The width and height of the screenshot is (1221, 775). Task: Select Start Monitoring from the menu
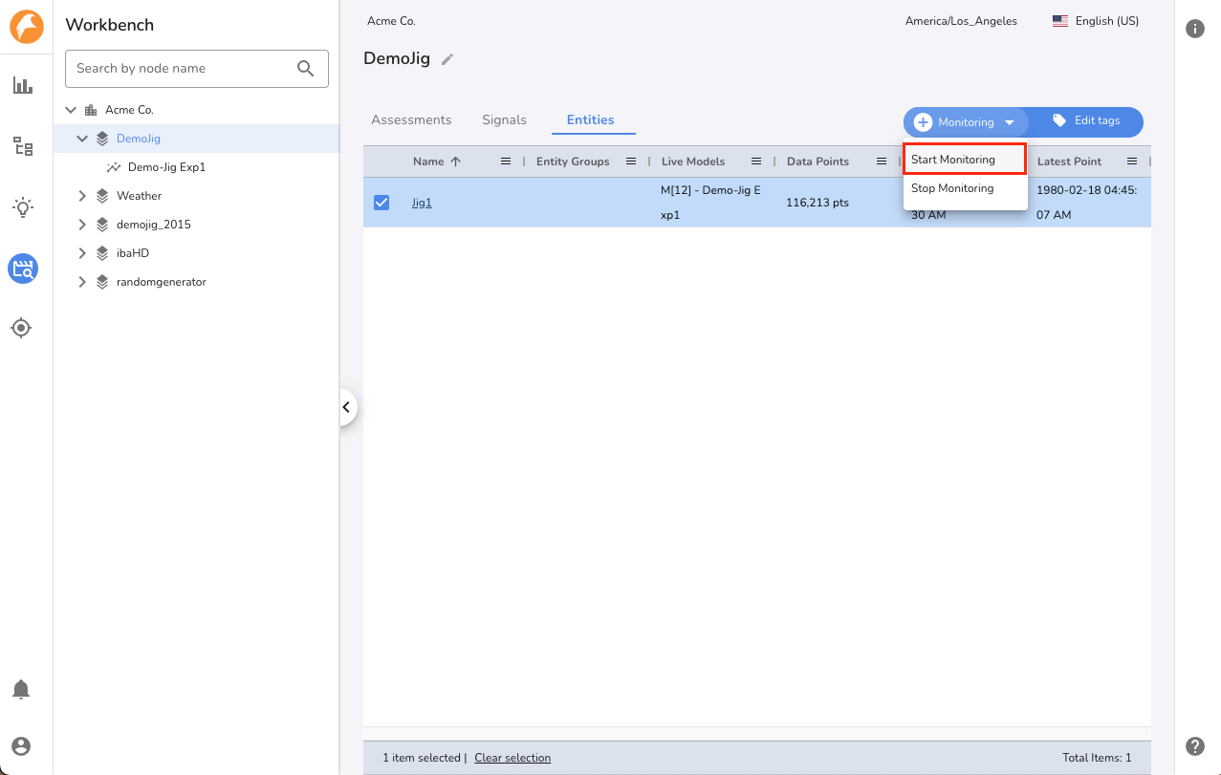(965, 160)
